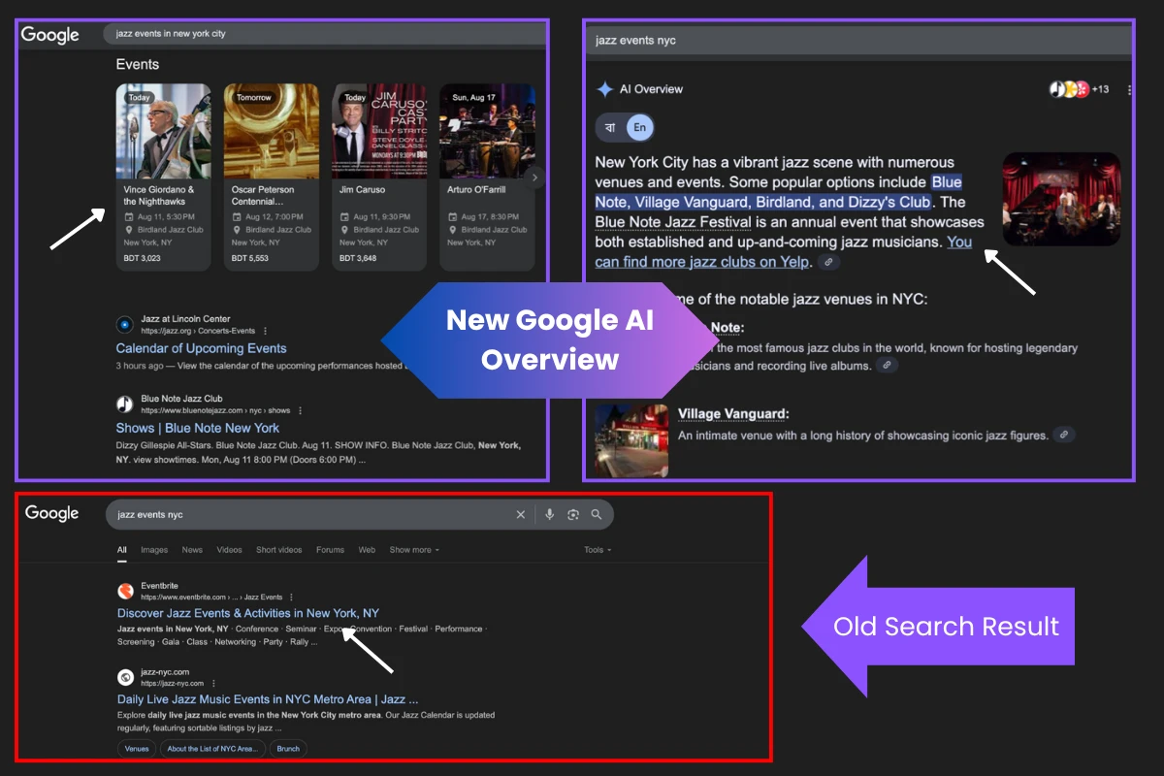Open Google Lens image search icon
The width and height of the screenshot is (1164, 776).
click(573, 515)
